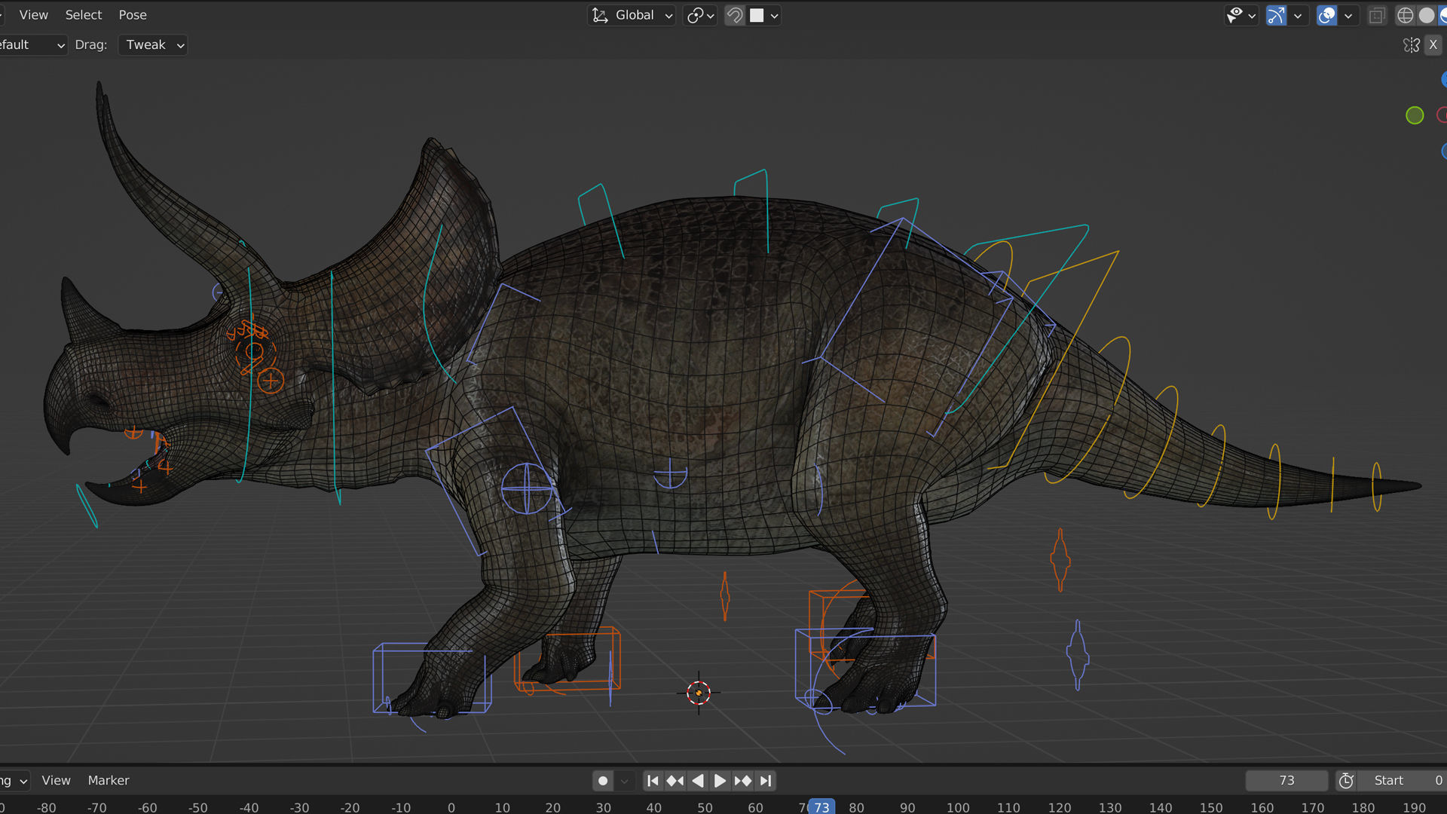Click frame 0 on the timeline ruler
This screenshot has height=814, width=1447.
click(x=451, y=807)
